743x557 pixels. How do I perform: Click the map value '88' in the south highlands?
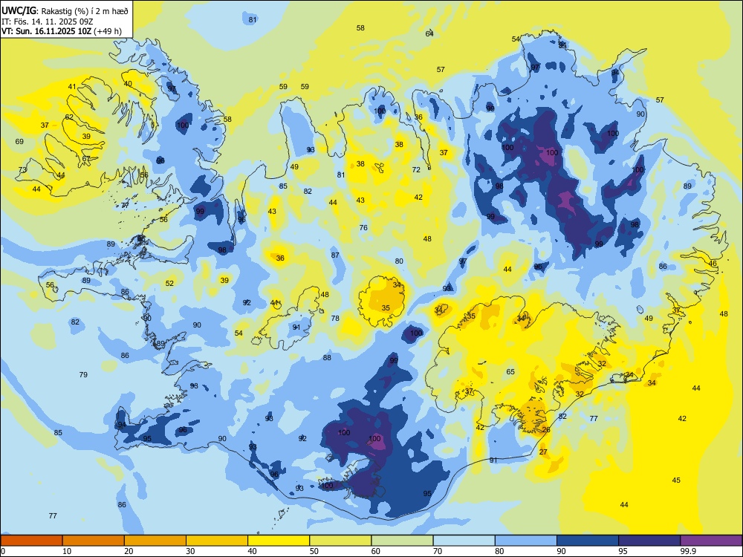pyautogui.click(x=327, y=358)
